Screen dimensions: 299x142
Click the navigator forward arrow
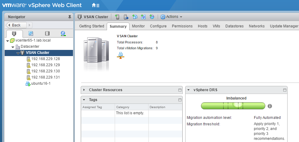[x=29, y=25]
